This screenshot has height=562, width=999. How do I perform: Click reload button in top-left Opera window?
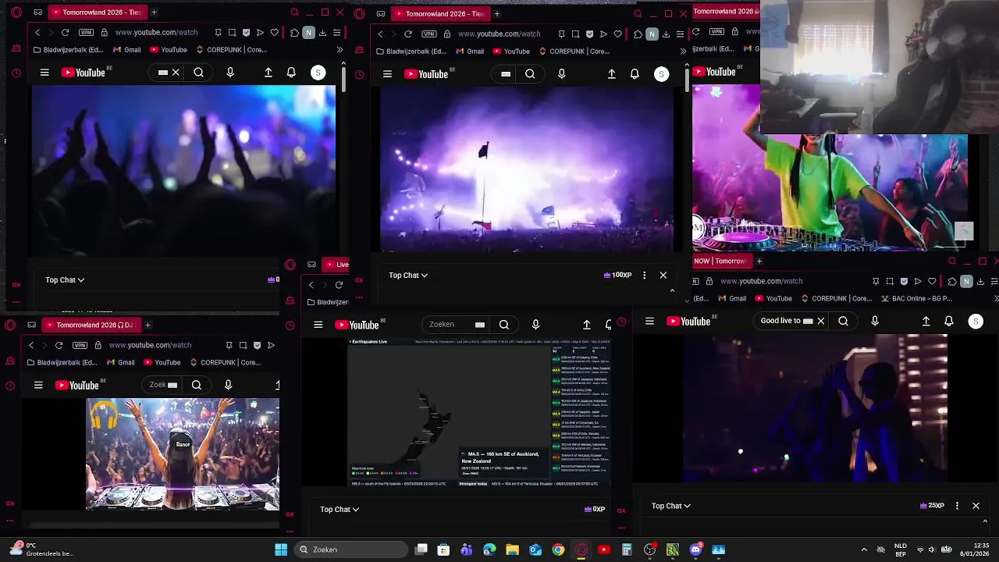[65, 33]
